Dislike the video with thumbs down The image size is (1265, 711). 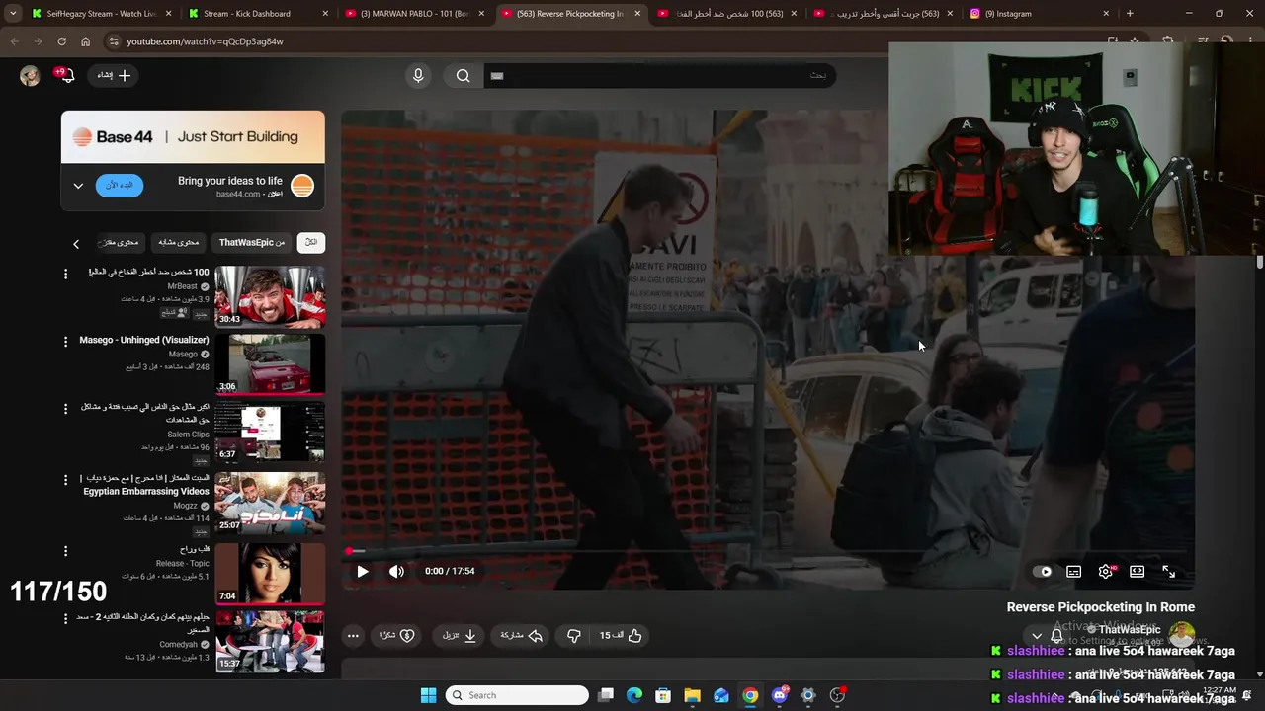(574, 636)
